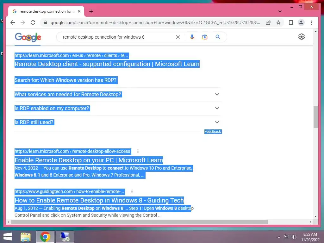
Task: Click the vertical scrollbar thumb
Action: click(x=315, y=117)
